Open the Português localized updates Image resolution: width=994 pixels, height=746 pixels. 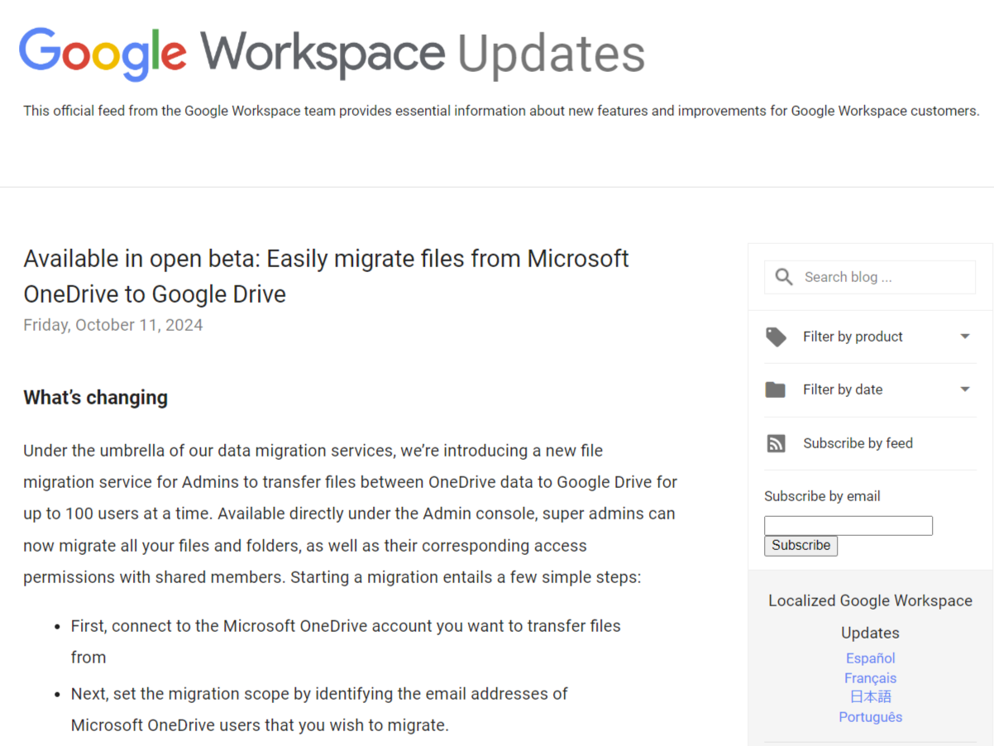pyautogui.click(x=870, y=716)
